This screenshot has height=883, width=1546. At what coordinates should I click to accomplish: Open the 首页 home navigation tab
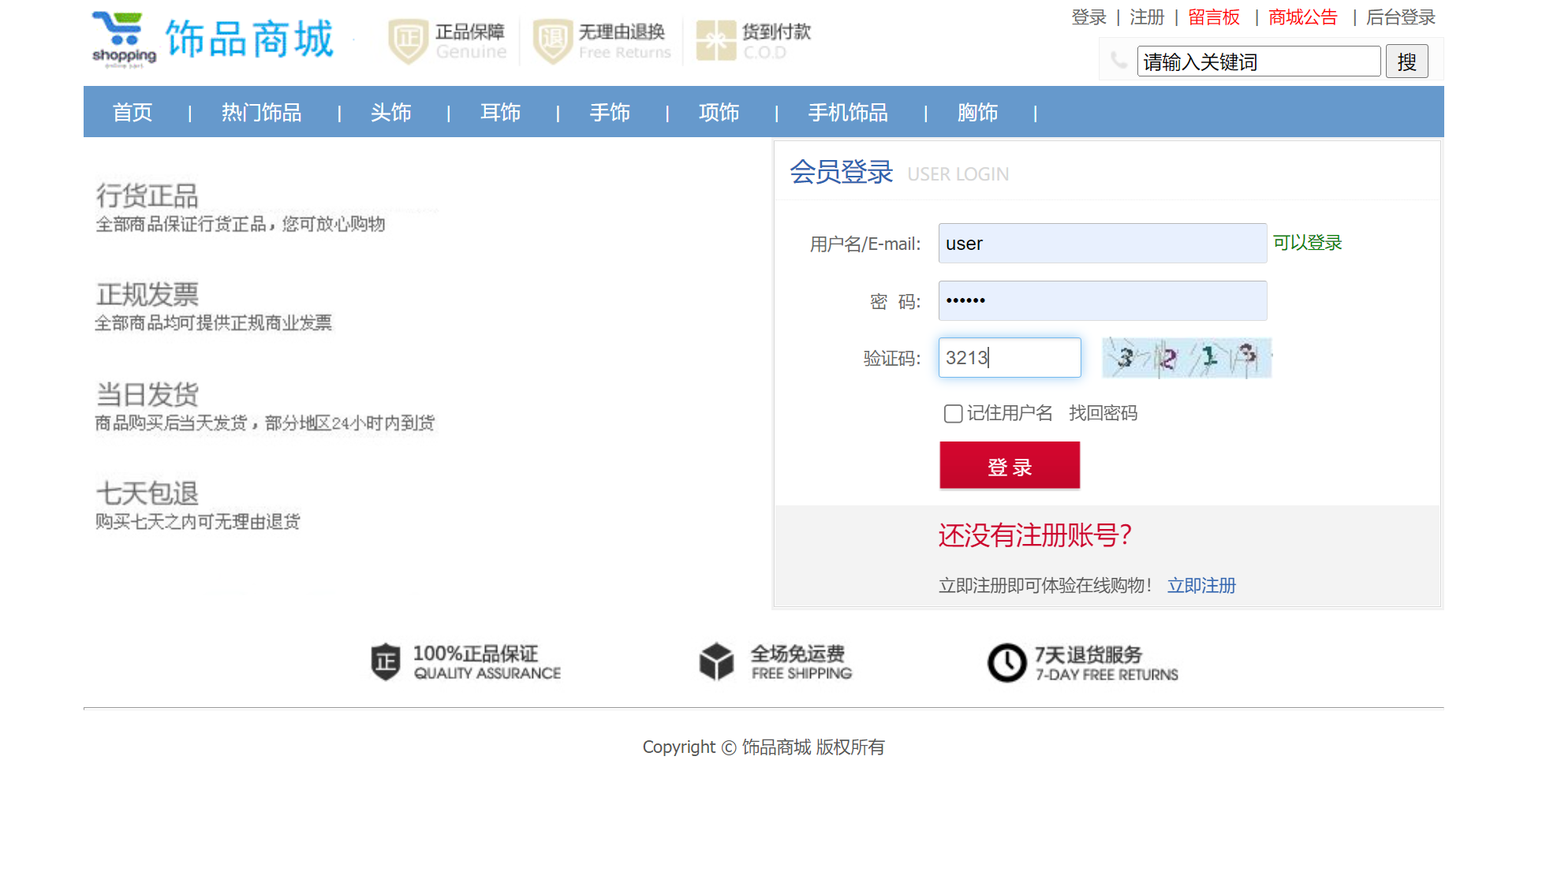[131, 112]
